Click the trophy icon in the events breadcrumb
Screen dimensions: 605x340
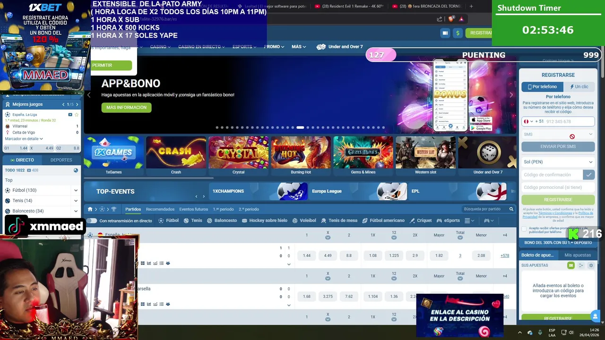tap(113, 209)
